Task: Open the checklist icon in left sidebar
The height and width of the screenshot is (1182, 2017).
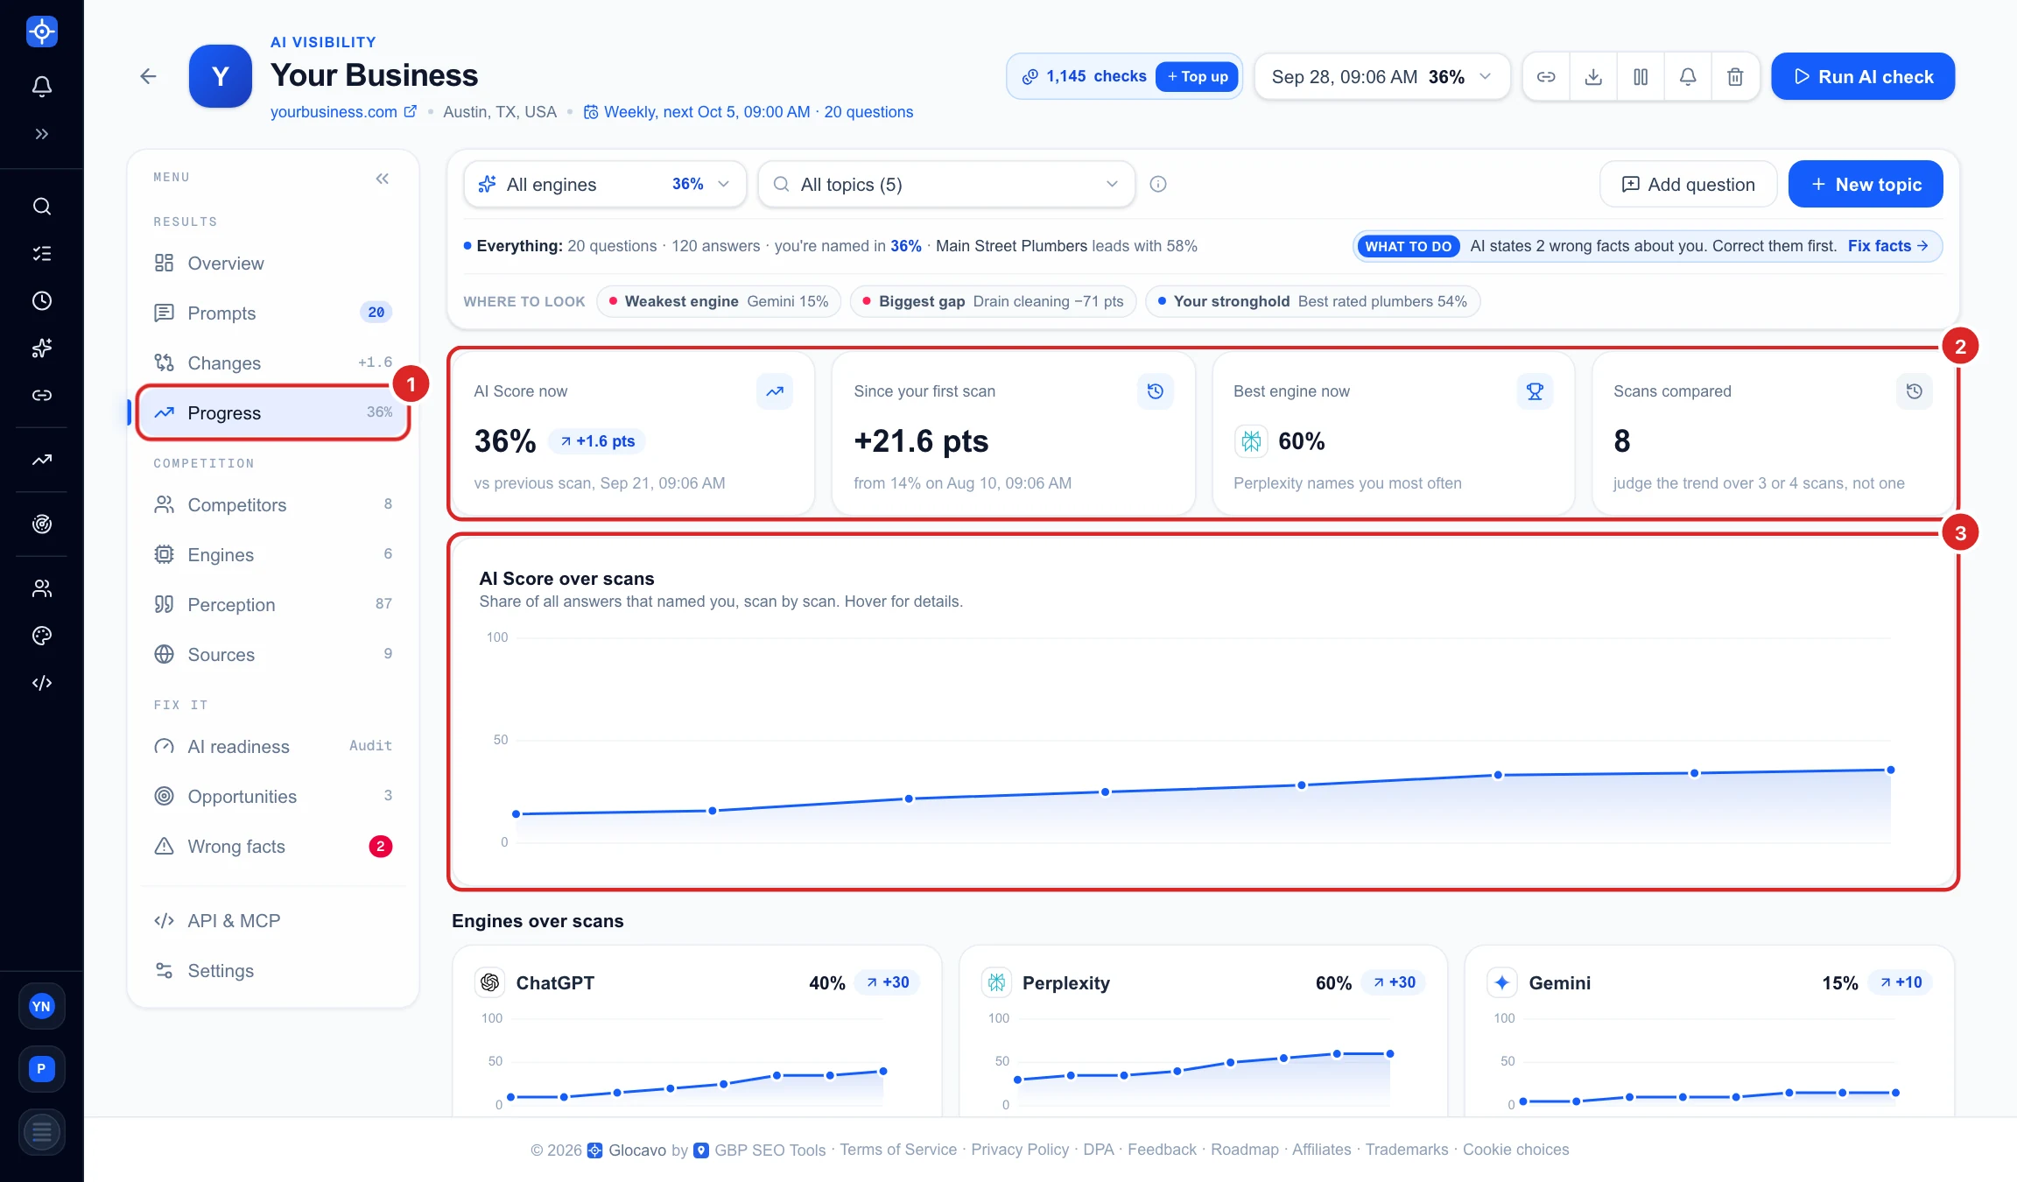Action: coord(41,254)
